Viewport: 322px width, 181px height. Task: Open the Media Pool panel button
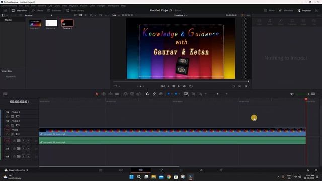pyautogui.click(x=19, y=10)
